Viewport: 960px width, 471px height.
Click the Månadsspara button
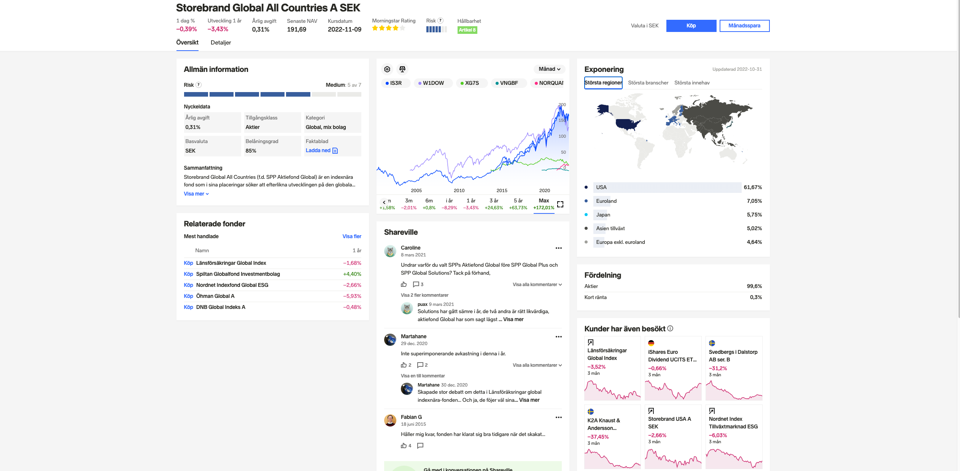point(744,26)
